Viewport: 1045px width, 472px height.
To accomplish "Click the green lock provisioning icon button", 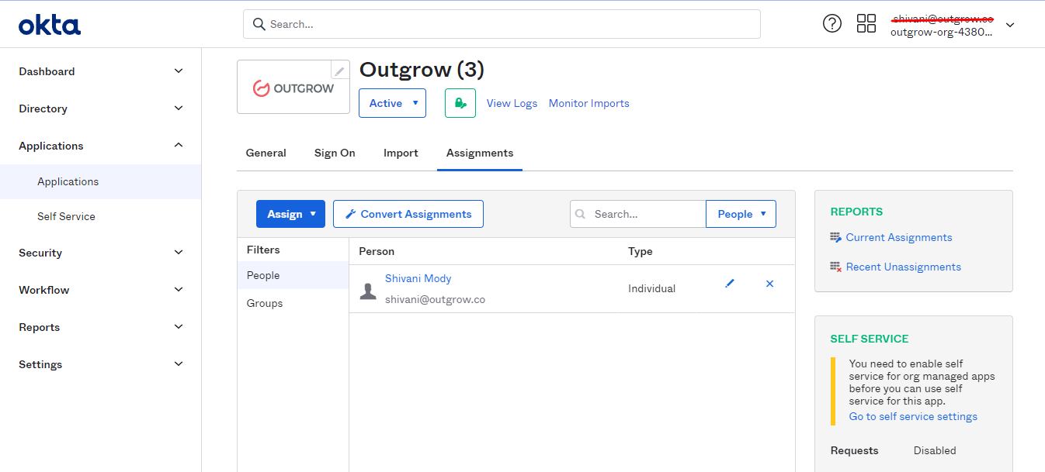I will [460, 103].
